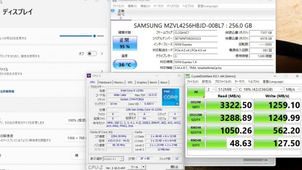Viewport: 302px width, 170px height.
Task: Switch to the Bench tab
Action: (153, 82)
